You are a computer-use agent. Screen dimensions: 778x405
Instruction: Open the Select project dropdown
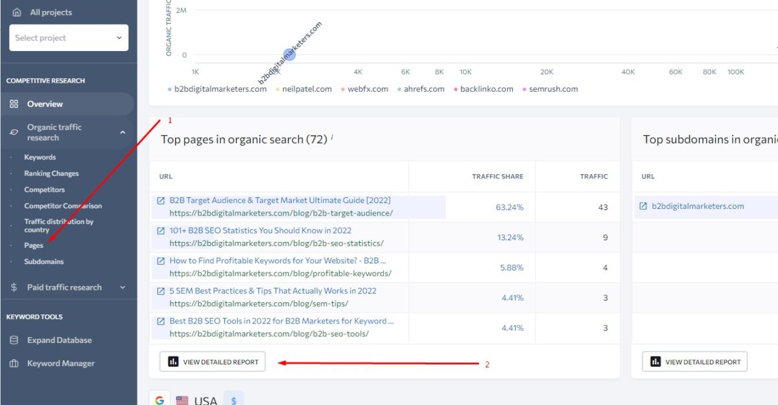click(x=68, y=38)
